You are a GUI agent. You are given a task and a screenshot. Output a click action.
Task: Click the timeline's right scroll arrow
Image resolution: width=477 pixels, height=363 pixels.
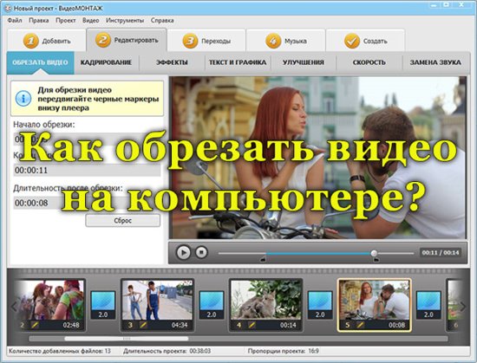tap(463, 306)
